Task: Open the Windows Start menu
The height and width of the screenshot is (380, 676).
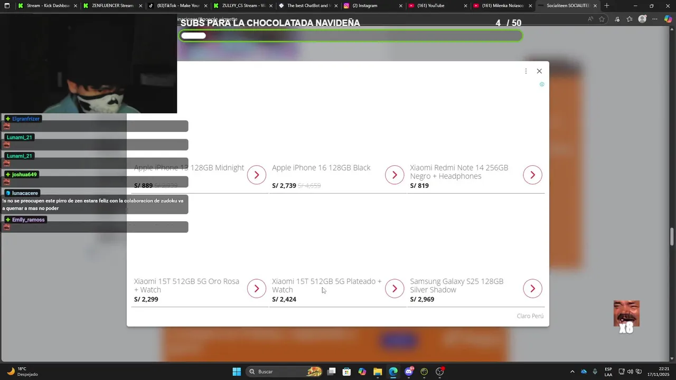Action: tap(237, 372)
